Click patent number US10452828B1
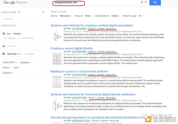The height and width of the screenshot is (124, 178). tap(79, 29)
